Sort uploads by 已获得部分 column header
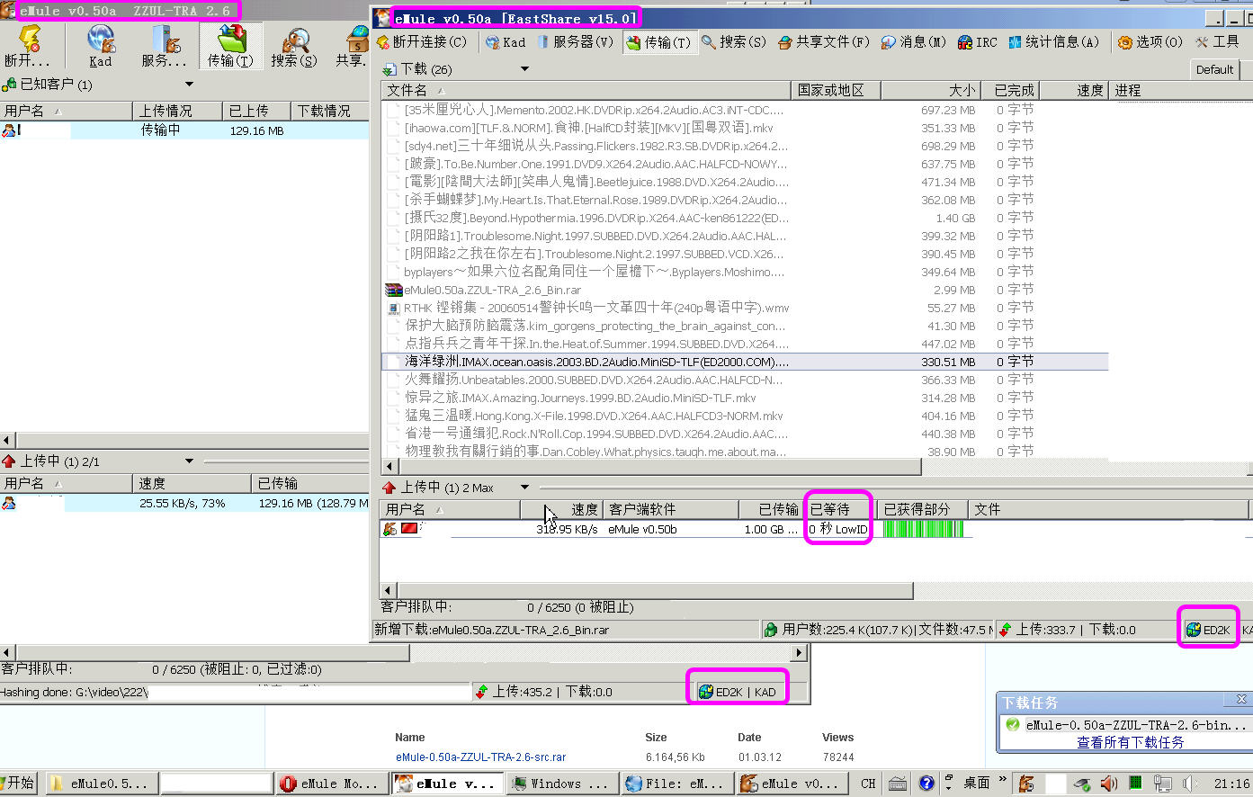This screenshot has width=1253, height=797. point(922,509)
